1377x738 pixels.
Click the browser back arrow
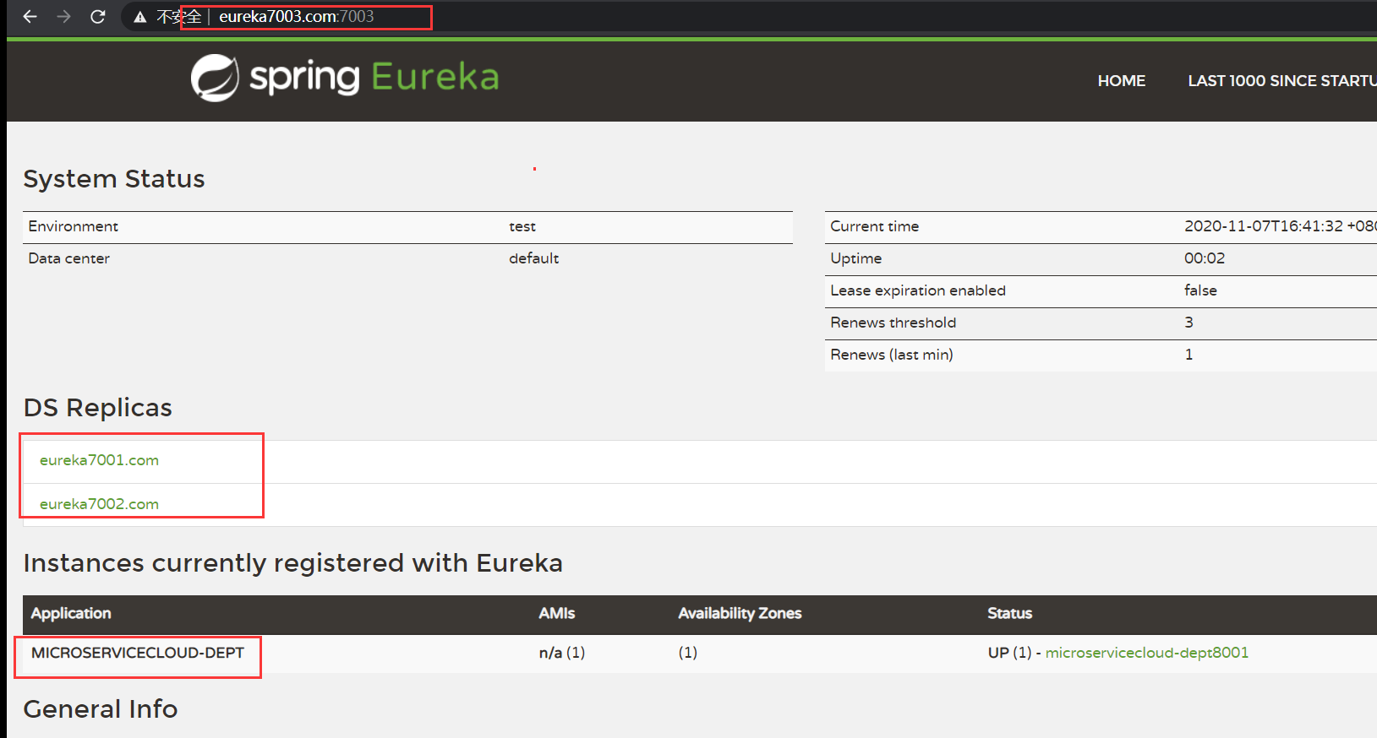pos(30,16)
